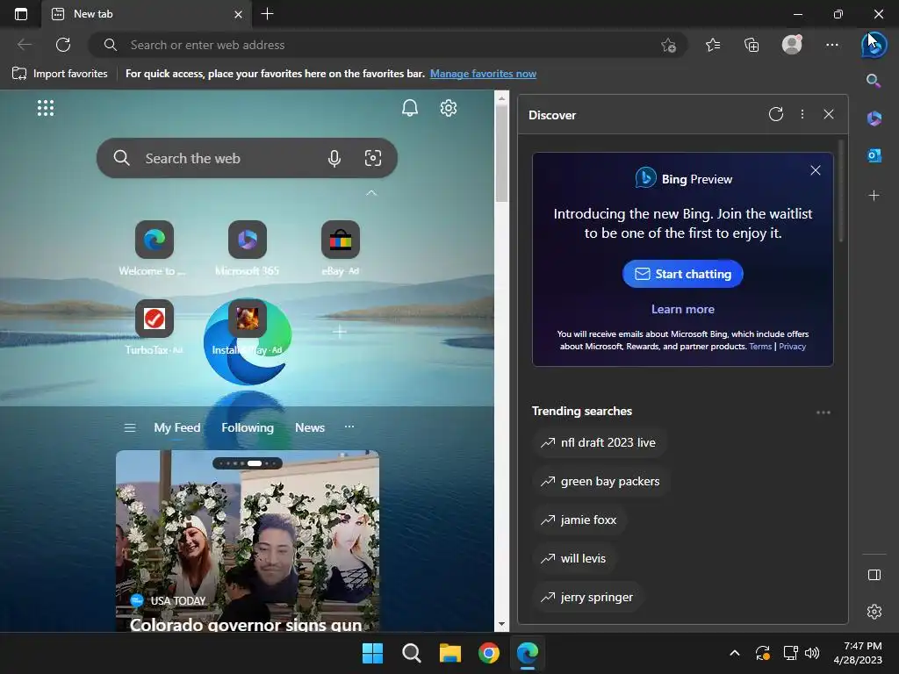Search trending will levis
This screenshot has height=674, width=899.
575,558
